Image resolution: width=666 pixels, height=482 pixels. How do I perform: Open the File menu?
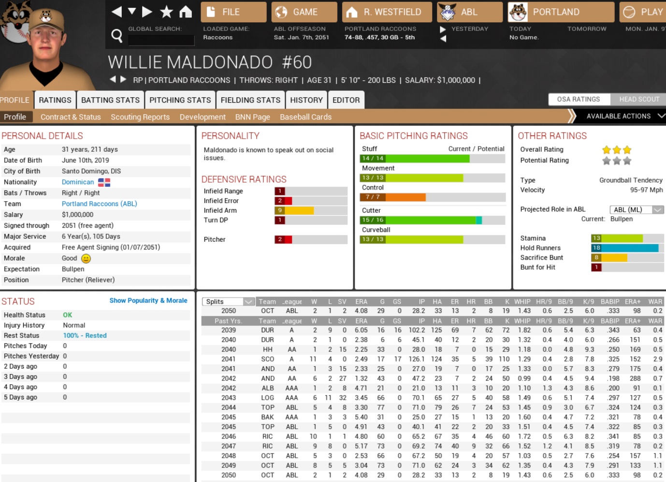[x=233, y=12]
